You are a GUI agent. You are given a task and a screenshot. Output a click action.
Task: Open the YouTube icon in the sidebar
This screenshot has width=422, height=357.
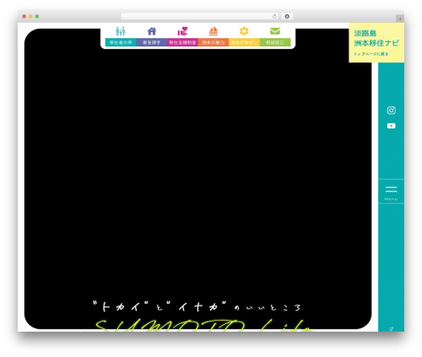click(x=392, y=126)
